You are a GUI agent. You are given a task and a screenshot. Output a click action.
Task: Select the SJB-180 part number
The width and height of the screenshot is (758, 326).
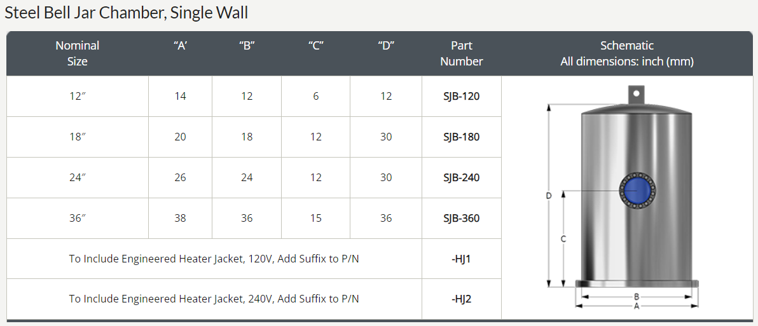(x=461, y=137)
